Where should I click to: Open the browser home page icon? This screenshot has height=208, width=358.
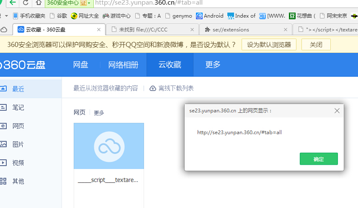point(39,3)
